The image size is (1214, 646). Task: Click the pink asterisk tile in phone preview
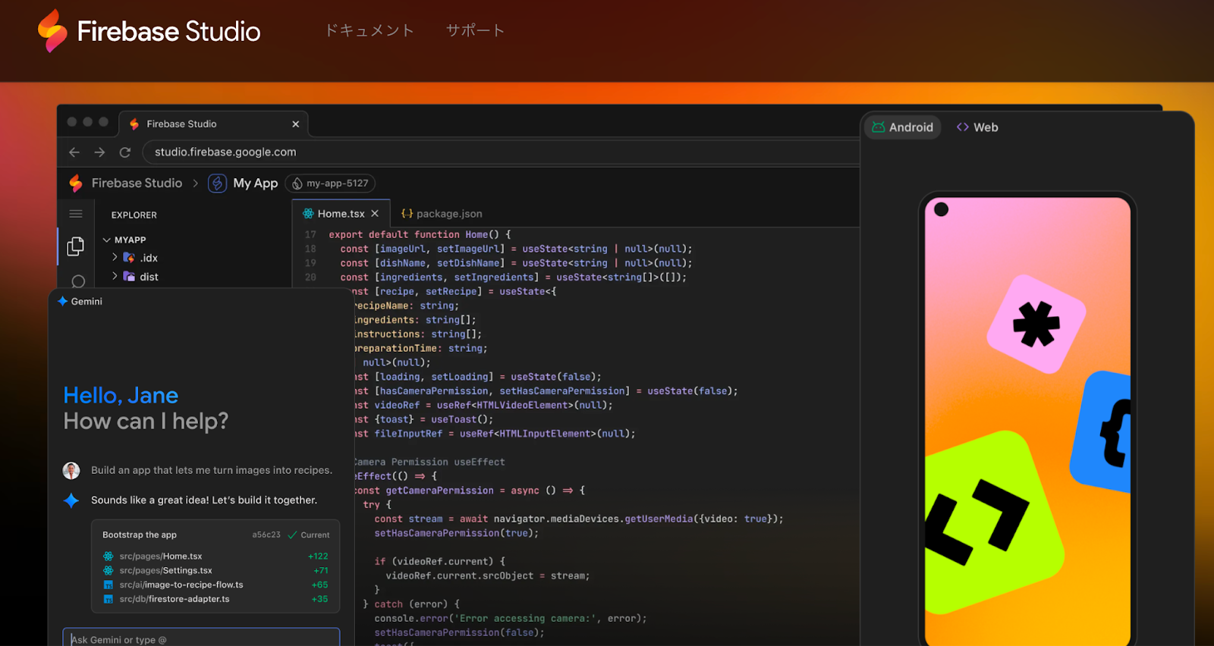(1036, 324)
